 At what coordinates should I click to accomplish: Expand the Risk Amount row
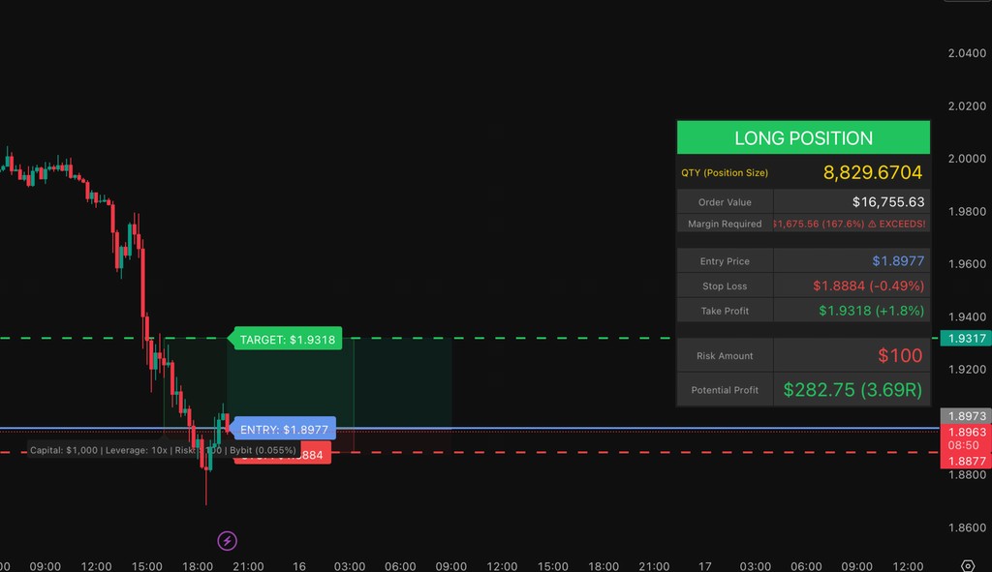(725, 355)
